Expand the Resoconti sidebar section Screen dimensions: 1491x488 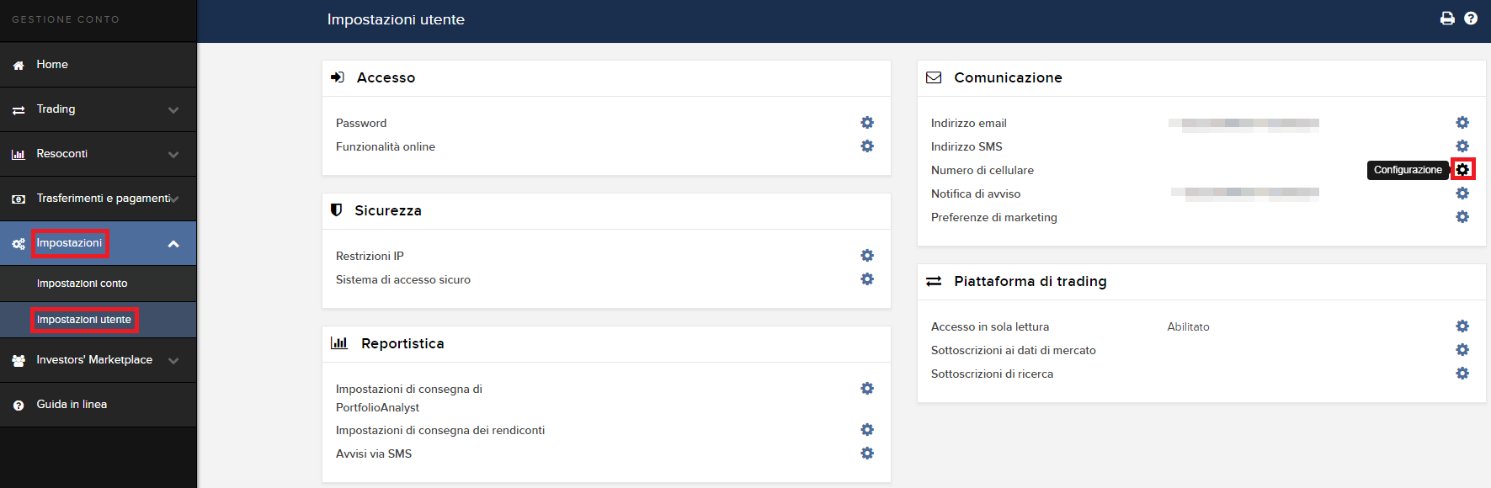click(99, 154)
